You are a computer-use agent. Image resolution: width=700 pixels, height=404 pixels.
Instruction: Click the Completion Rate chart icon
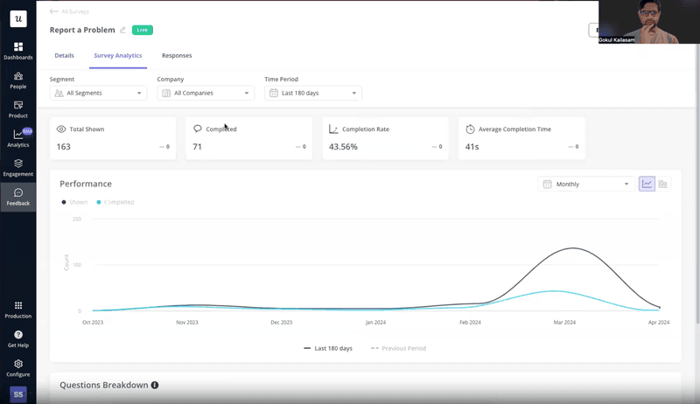[333, 129]
